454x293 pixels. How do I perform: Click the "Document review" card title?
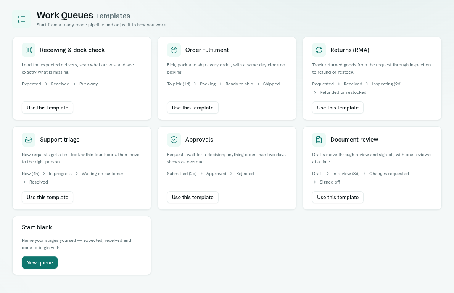coord(354,140)
